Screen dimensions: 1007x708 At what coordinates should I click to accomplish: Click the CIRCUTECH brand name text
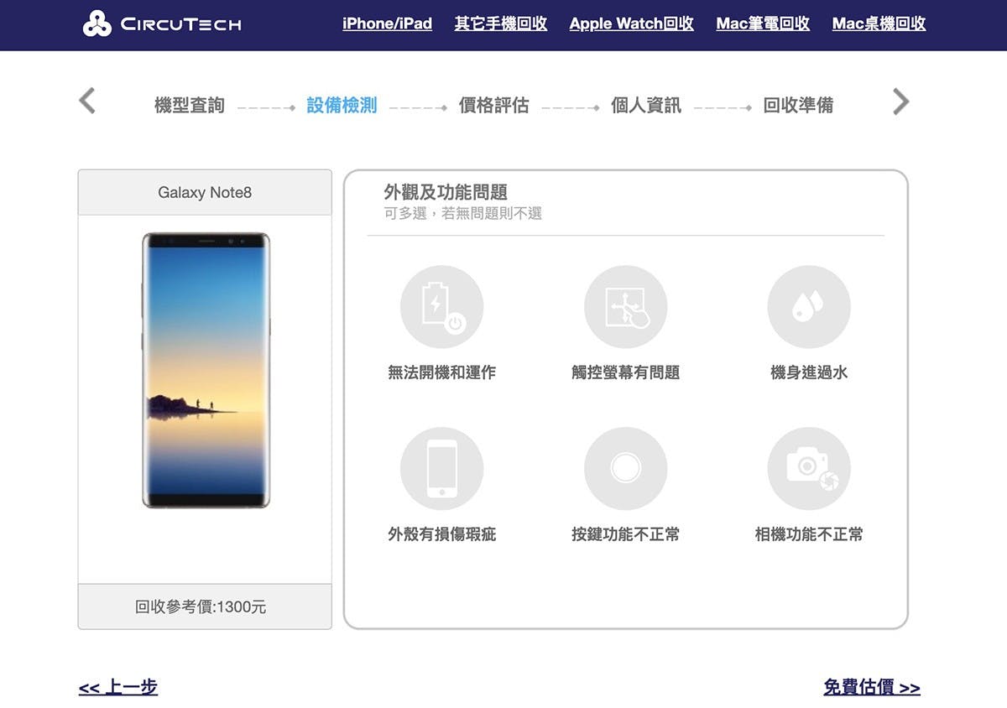pyautogui.click(x=181, y=24)
